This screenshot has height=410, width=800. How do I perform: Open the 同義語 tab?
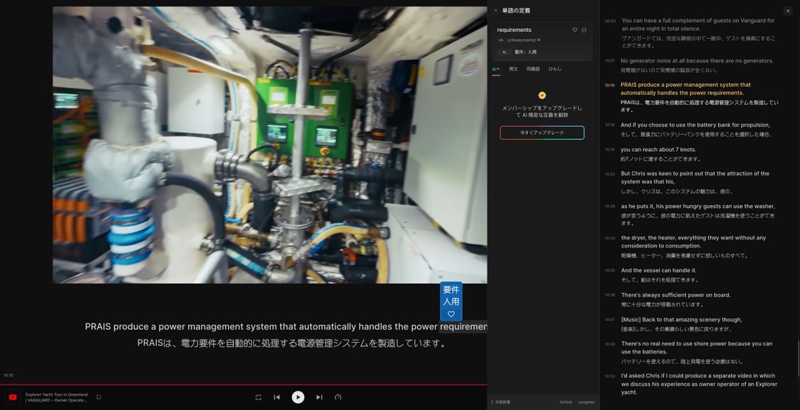[x=533, y=69]
